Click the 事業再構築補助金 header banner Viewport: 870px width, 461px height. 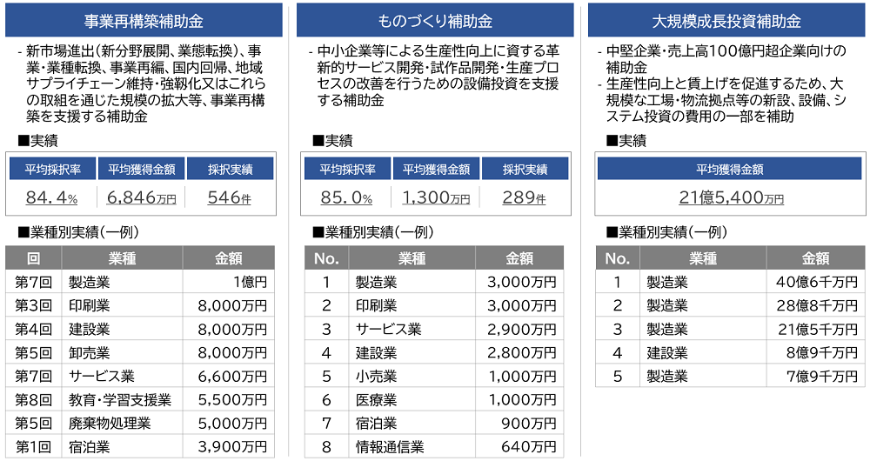(144, 21)
